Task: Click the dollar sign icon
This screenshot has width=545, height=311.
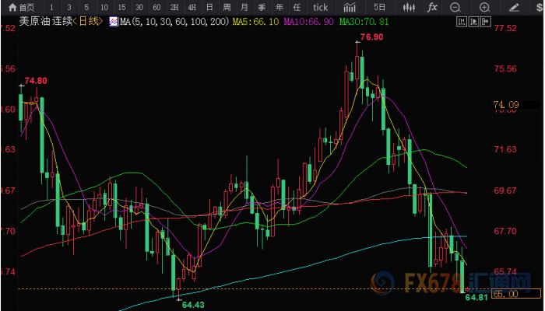Action: [x=540, y=6]
